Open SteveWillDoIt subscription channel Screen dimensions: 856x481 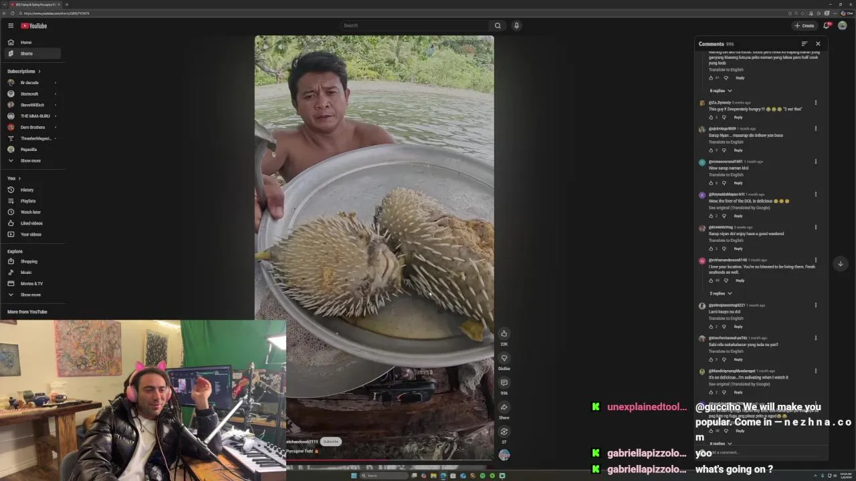tap(31, 105)
